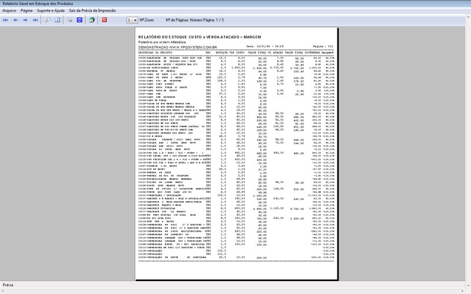This screenshot has height=294, width=471.
Task: Click the page layout view icon
Action: click(58, 19)
